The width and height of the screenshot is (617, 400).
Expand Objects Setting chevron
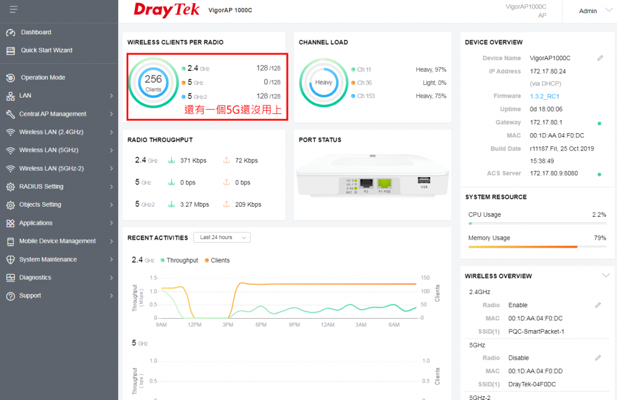coord(111,205)
